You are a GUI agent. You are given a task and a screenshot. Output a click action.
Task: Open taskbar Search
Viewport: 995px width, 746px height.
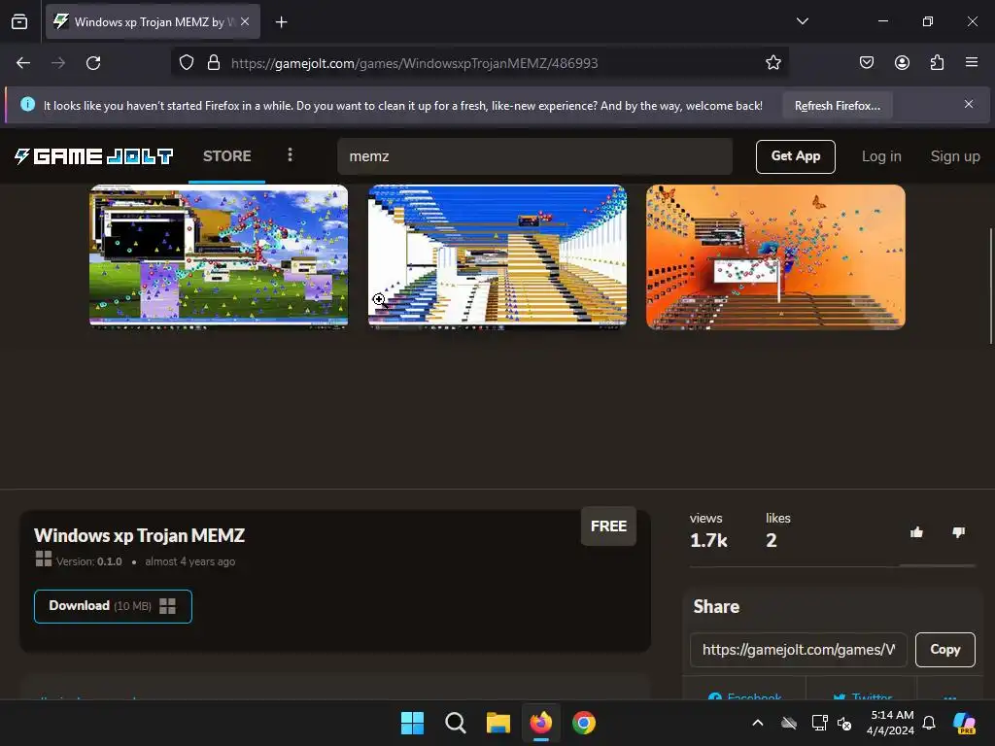455,723
